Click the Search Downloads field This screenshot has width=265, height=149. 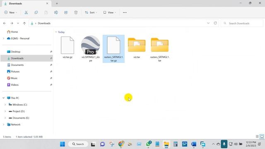pyautogui.click(x=242, y=23)
